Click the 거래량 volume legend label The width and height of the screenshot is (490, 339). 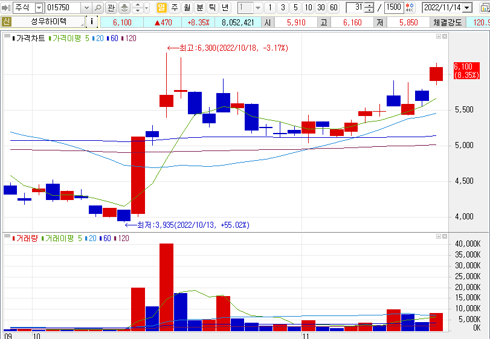click(x=25, y=239)
